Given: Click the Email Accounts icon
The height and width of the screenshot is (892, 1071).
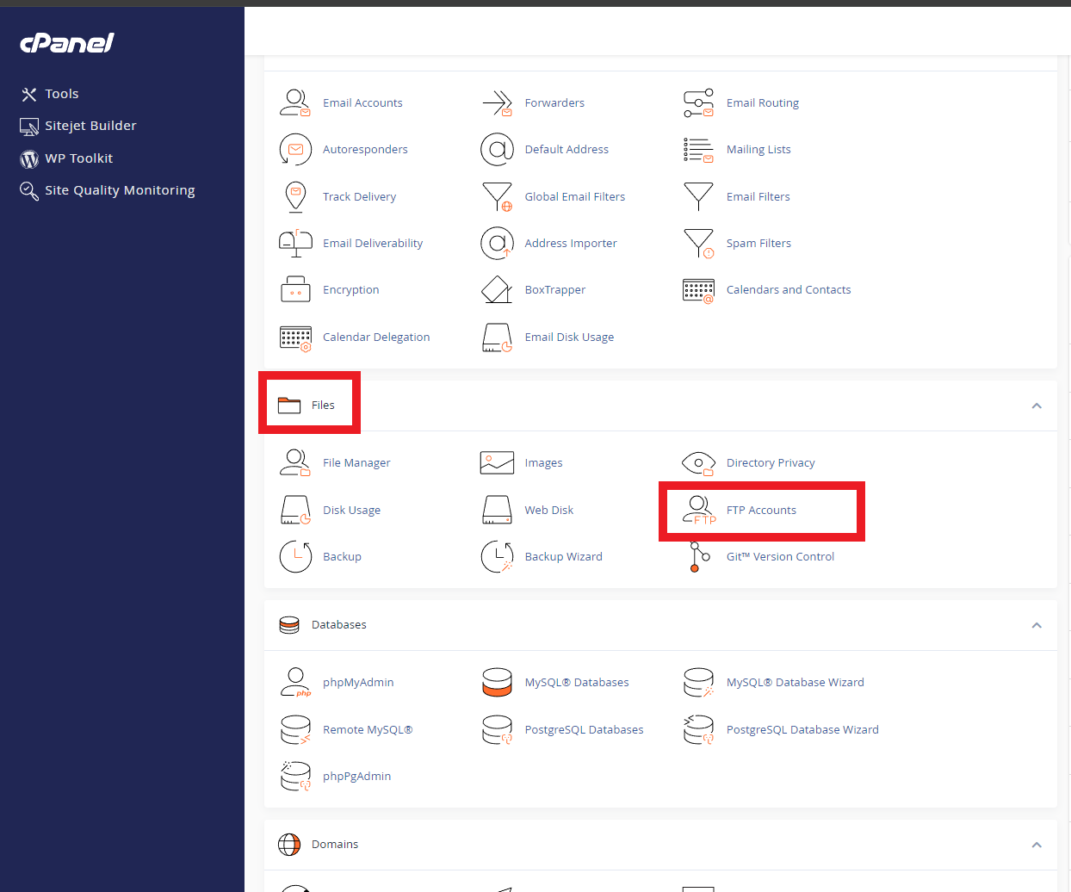Looking at the screenshot, I should pos(295,102).
